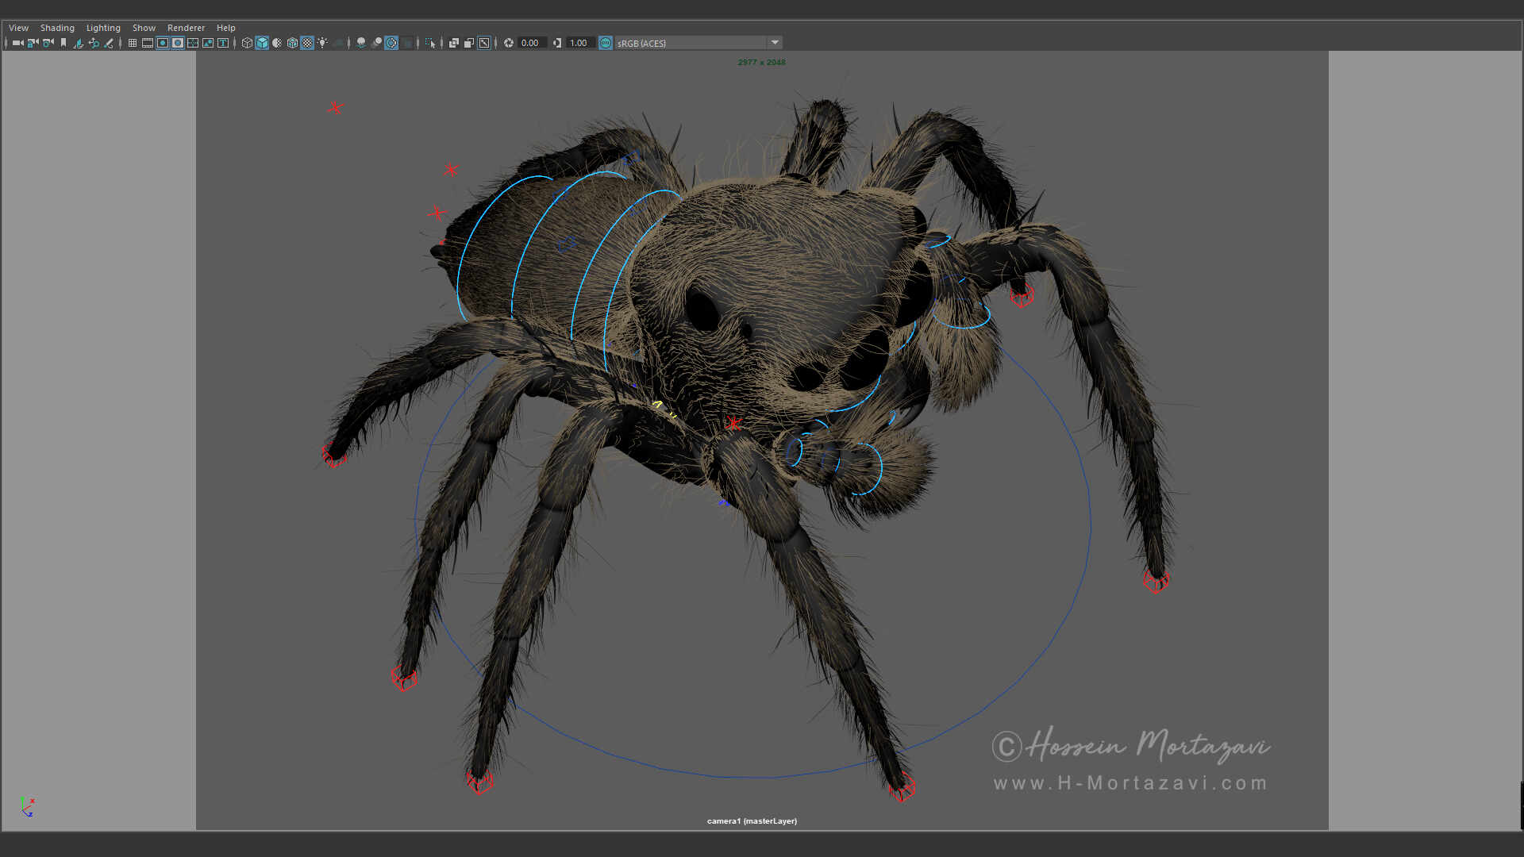
Task: Click the Lighting menu header
Action: pos(102,27)
